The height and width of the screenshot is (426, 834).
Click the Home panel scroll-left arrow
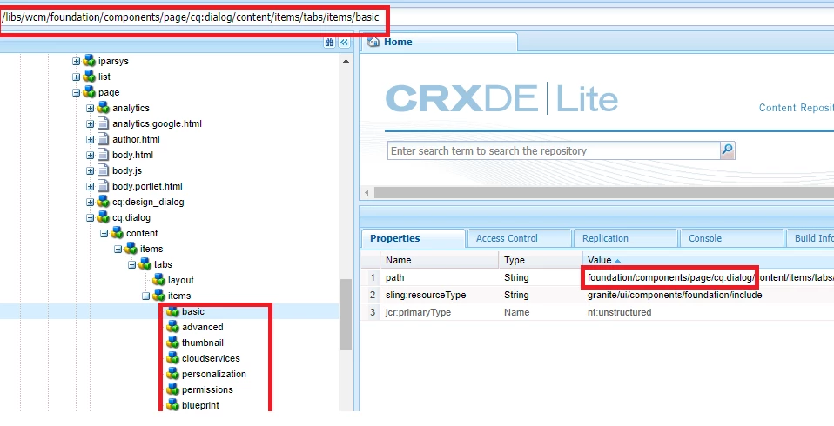367,192
